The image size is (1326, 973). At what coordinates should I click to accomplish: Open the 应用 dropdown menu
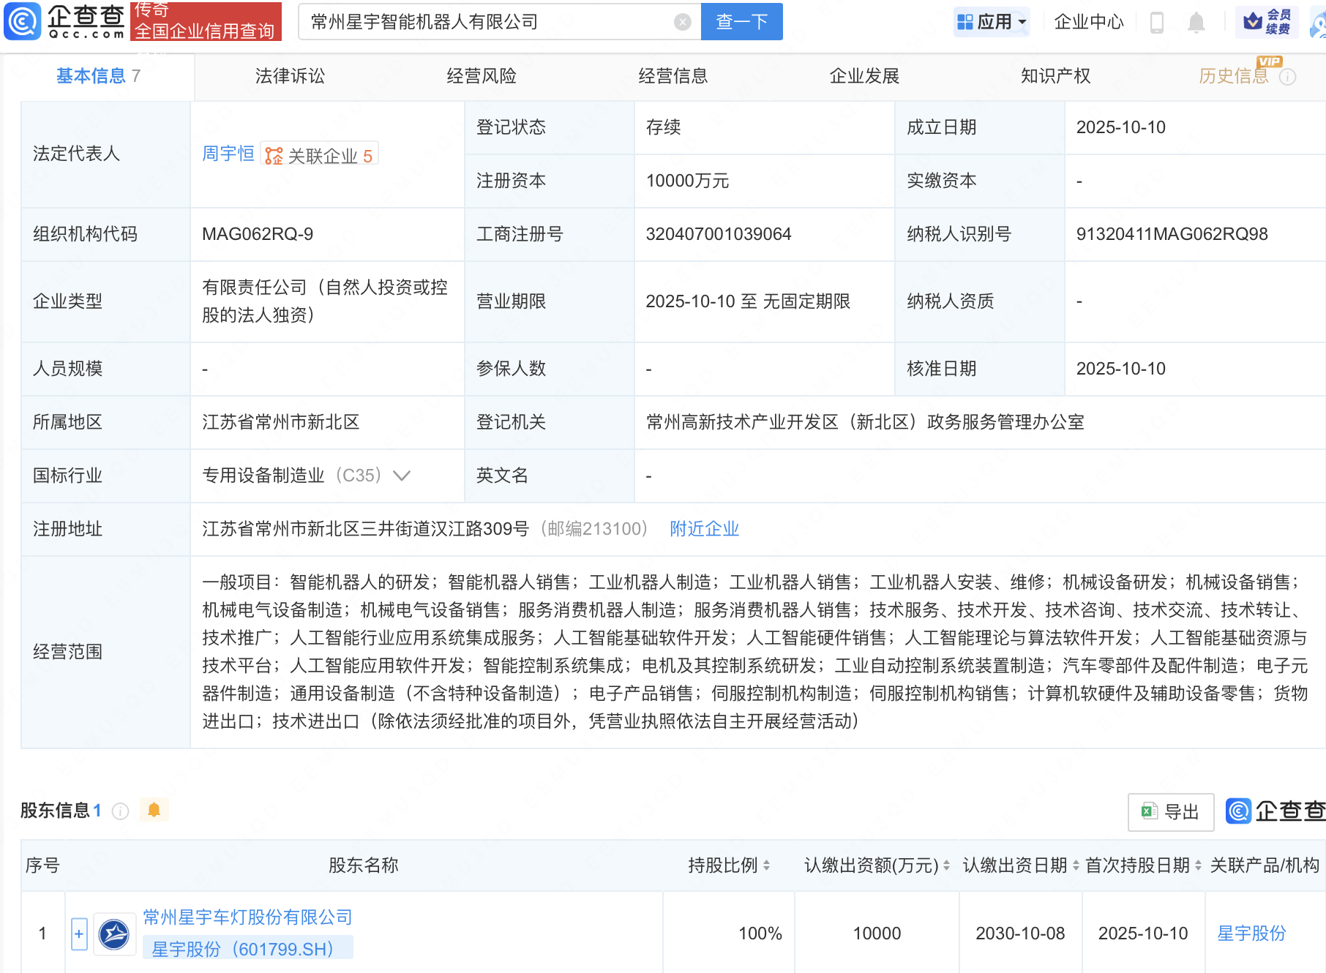992,21
